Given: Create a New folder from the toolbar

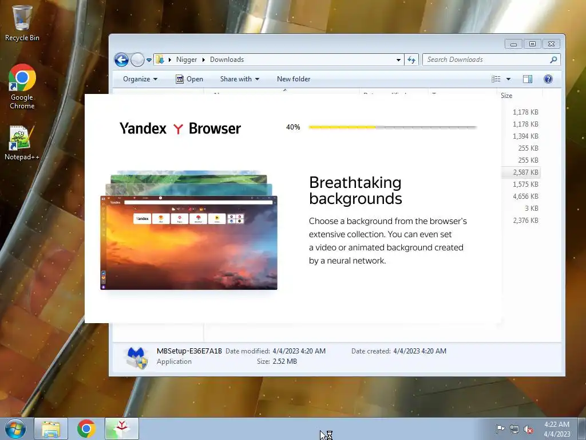Looking at the screenshot, I should click(294, 79).
